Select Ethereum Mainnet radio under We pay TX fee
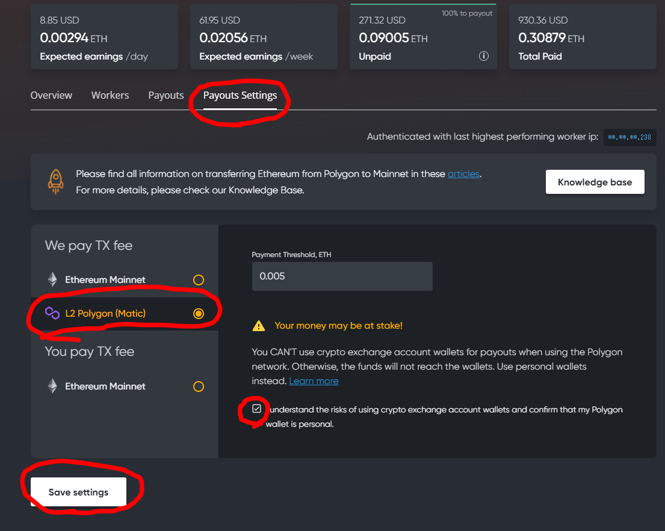This screenshot has height=531, width=665. [198, 280]
